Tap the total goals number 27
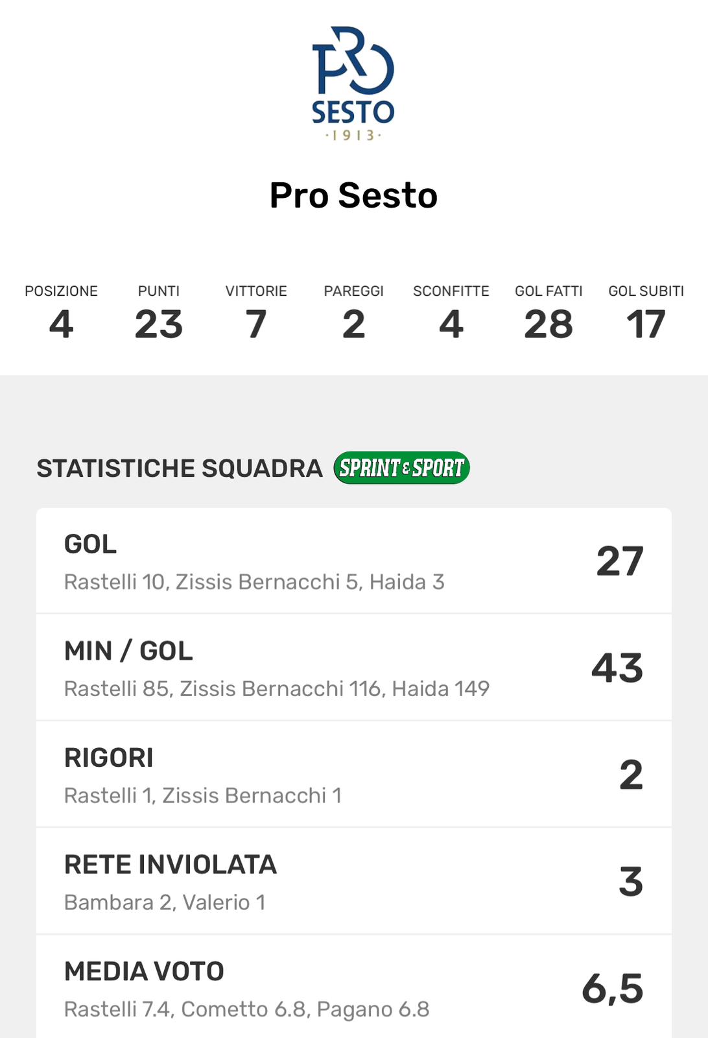The height and width of the screenshot is (1038, 708). (x=620, y=561)
